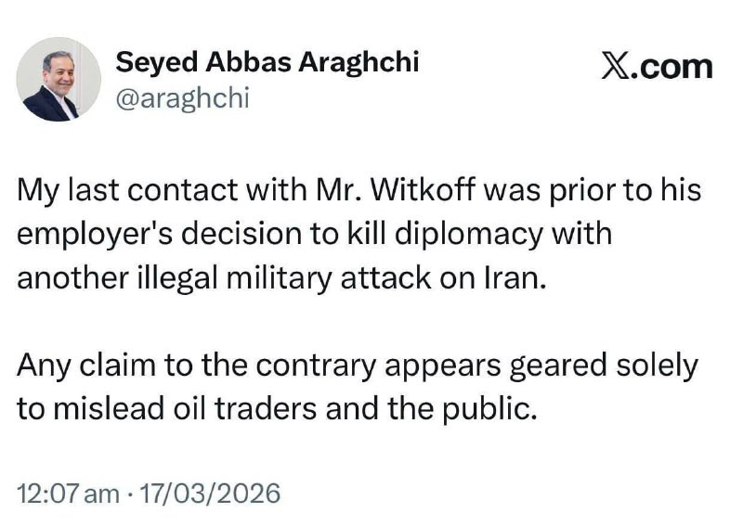Click the 12:07 am timestamp

[68, 493]
